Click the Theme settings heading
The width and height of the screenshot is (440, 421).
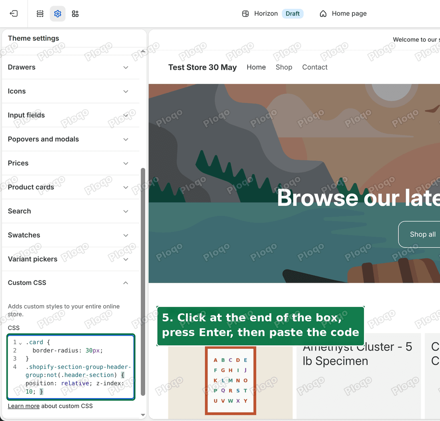pos(33,38)
